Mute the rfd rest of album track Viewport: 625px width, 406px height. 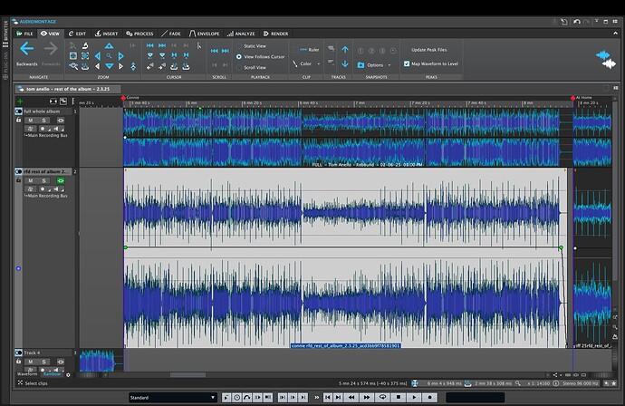[x=30, y=180]
